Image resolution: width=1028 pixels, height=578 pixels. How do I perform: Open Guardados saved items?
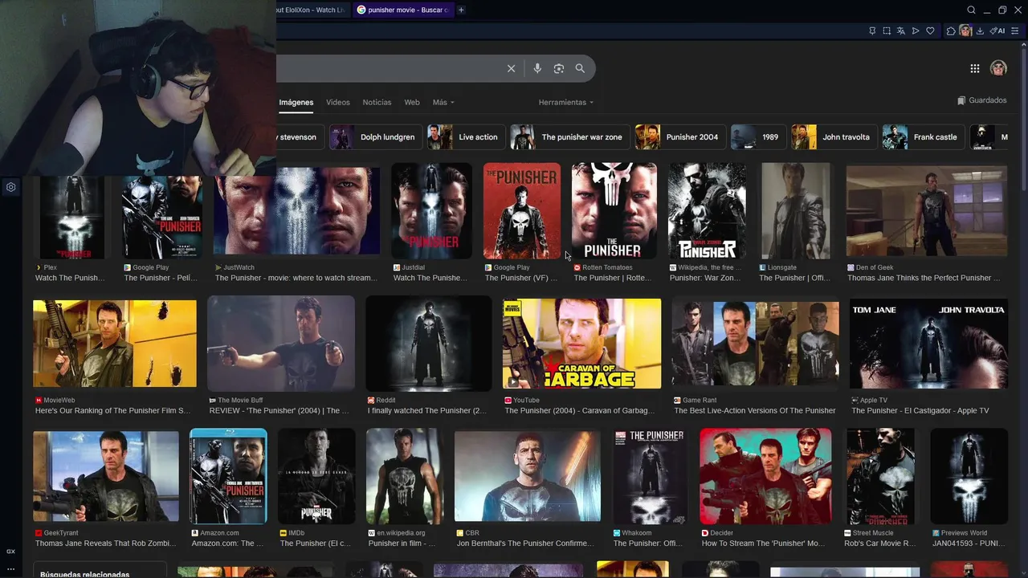tap(981, 100)
